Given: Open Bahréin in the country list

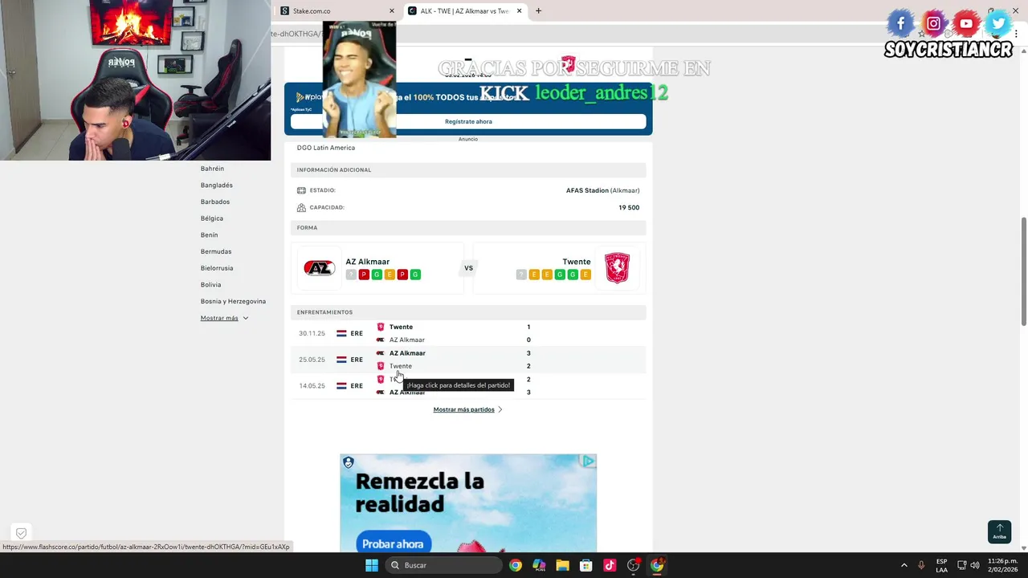Looking at the screenshot, I should point(212,169).
